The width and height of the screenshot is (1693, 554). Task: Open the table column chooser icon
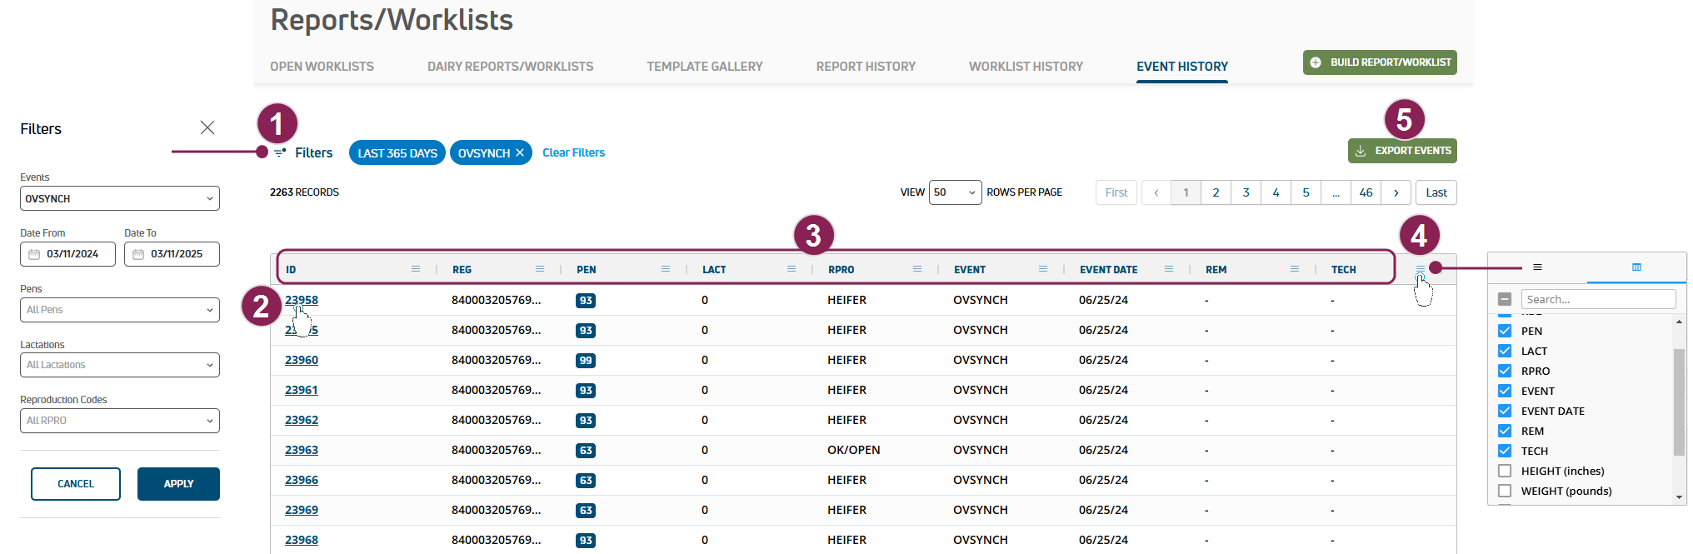click(x=1421, y=268)
